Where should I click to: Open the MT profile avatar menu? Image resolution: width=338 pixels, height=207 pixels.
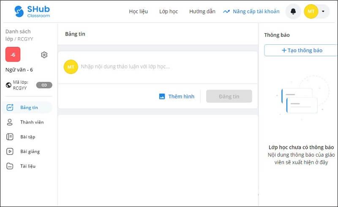[x=311, y=11]
